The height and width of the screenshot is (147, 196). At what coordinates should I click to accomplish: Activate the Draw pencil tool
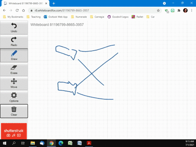pos(14,56)
